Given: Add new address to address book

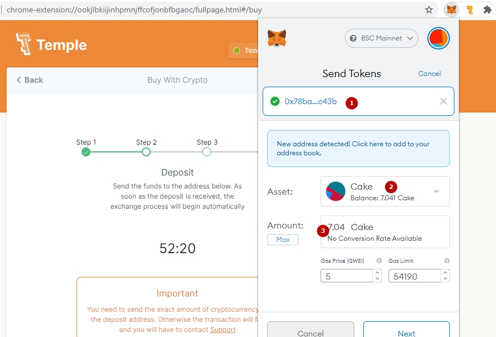Looking at the screenshot, I should [x=358, y=149].
